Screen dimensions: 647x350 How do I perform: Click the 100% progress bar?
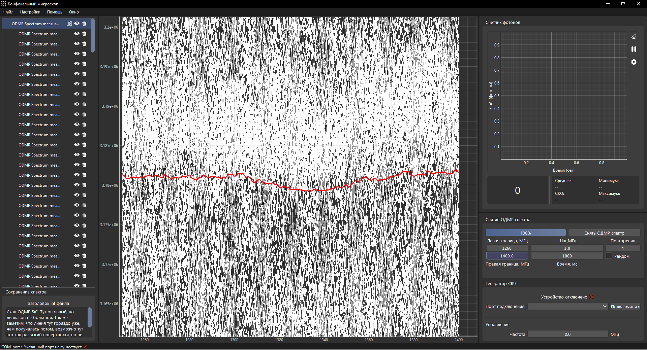click(x=526, y=233)
